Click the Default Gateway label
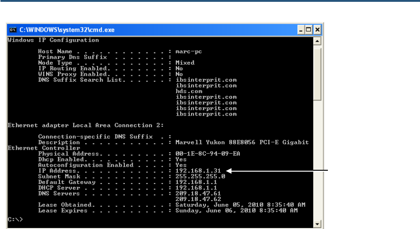The height and width of the screenshot is (229, 420). 67,182
